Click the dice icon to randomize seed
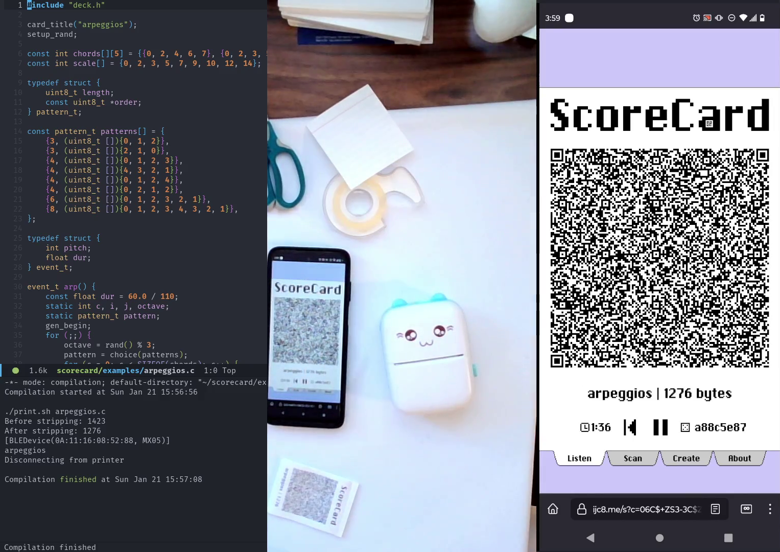This screenshot has width=780, height=552. click(x=685, y=427)
